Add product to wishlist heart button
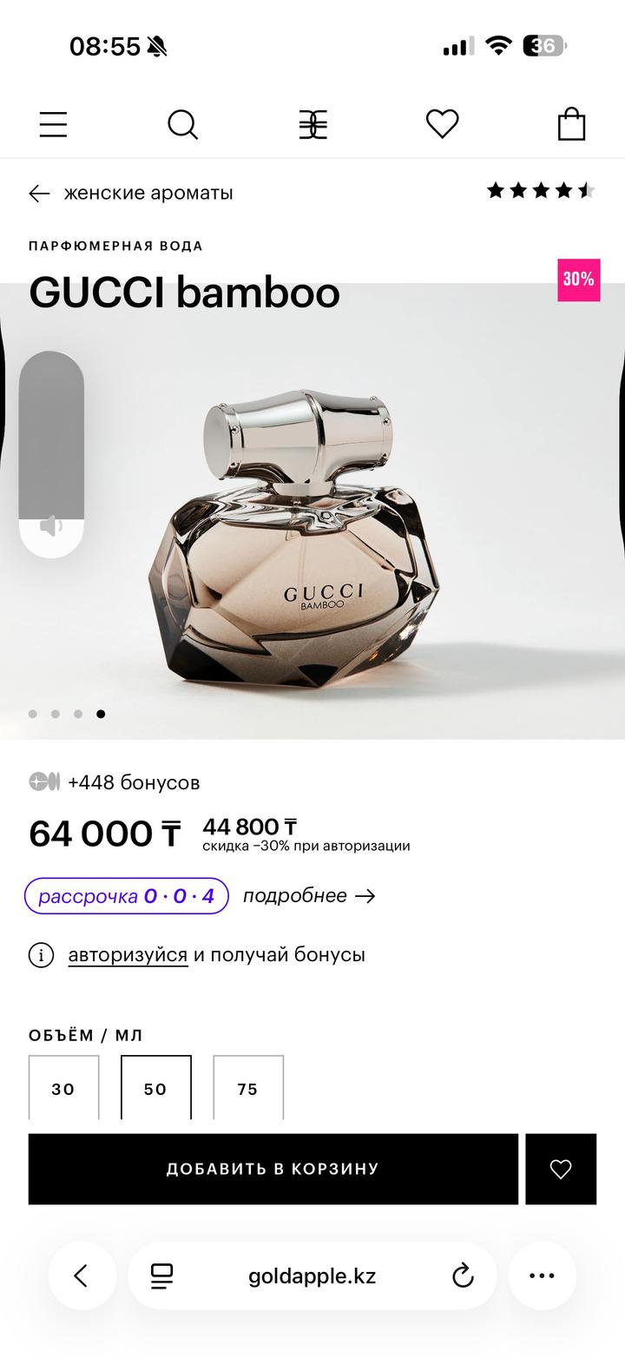 pyautogui.click(x=561, y=1169)
